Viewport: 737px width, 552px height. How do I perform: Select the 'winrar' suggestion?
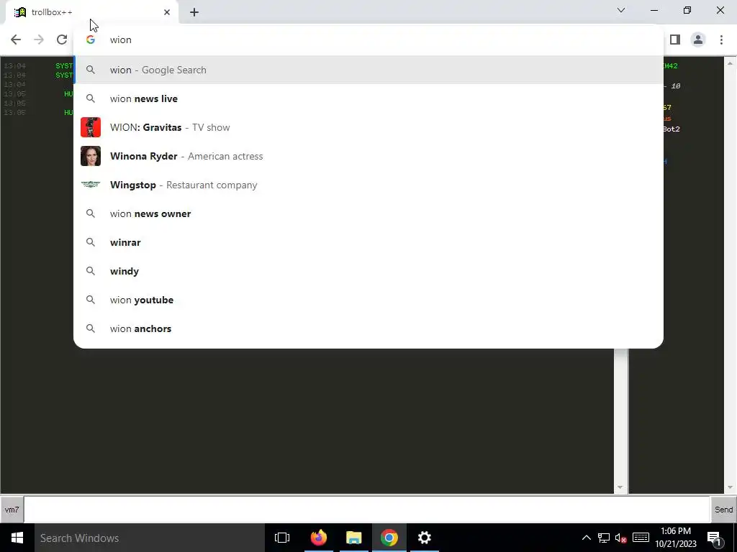point(368,242)
